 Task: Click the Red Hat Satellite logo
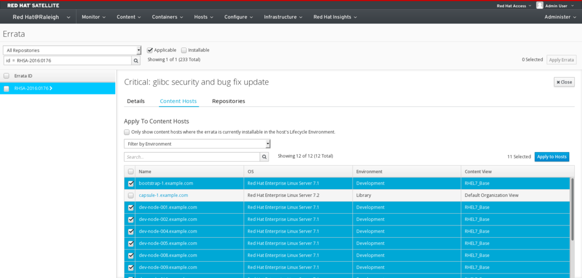[x=33, y=6]
